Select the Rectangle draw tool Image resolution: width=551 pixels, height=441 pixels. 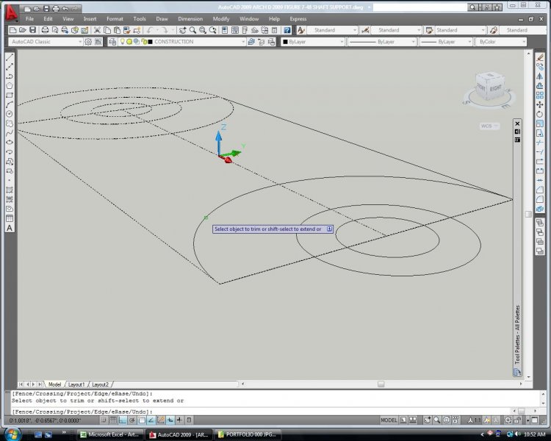click(10, 95)
